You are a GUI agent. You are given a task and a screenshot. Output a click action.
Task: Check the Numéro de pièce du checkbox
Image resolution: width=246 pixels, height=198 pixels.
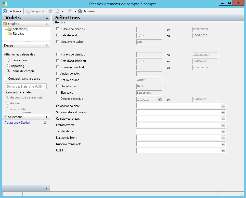pos(58,29)
